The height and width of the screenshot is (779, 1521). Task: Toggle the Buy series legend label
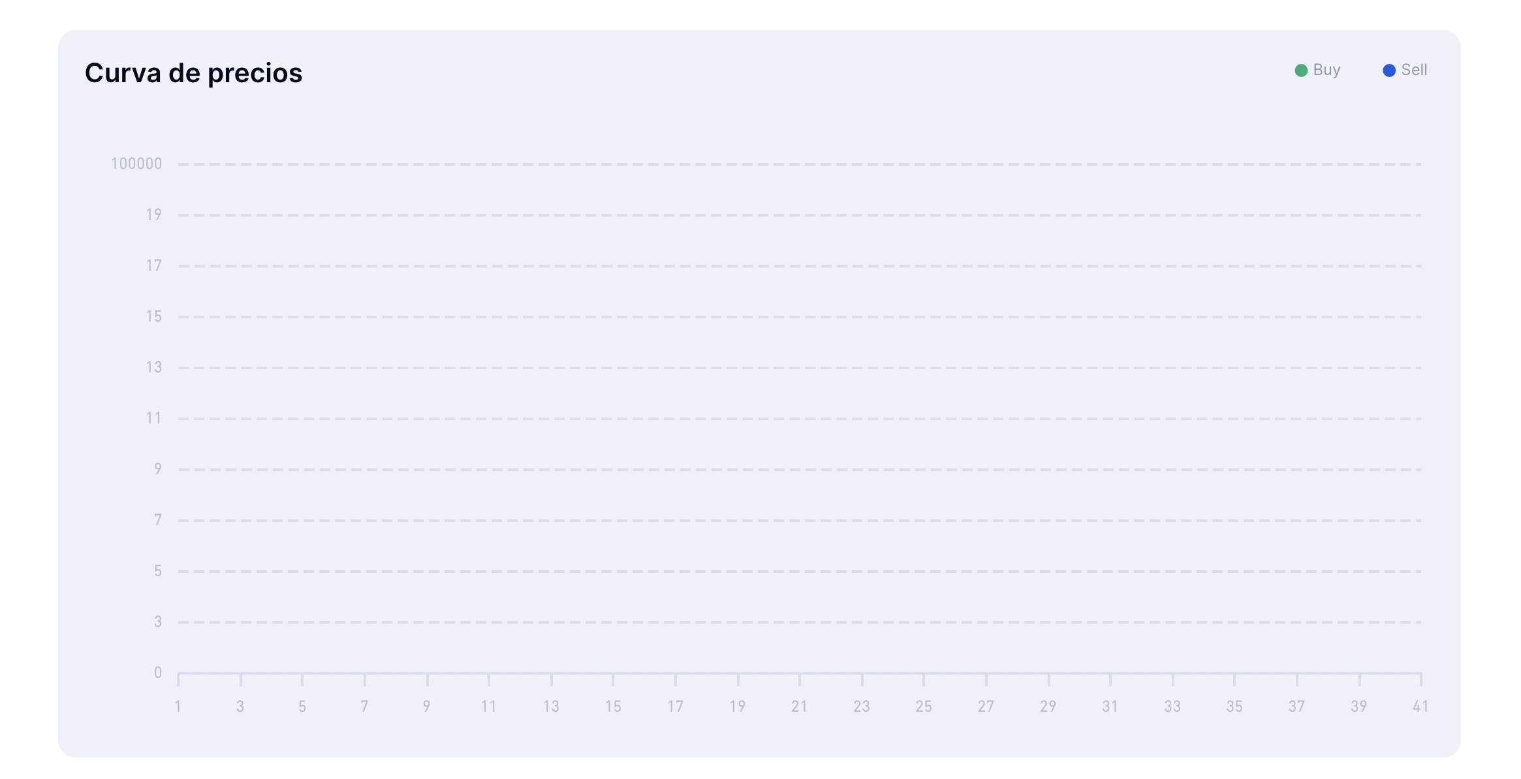[1326, 70]
